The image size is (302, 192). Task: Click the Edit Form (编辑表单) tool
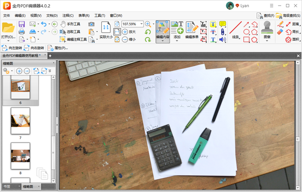[x=192, y=30]
